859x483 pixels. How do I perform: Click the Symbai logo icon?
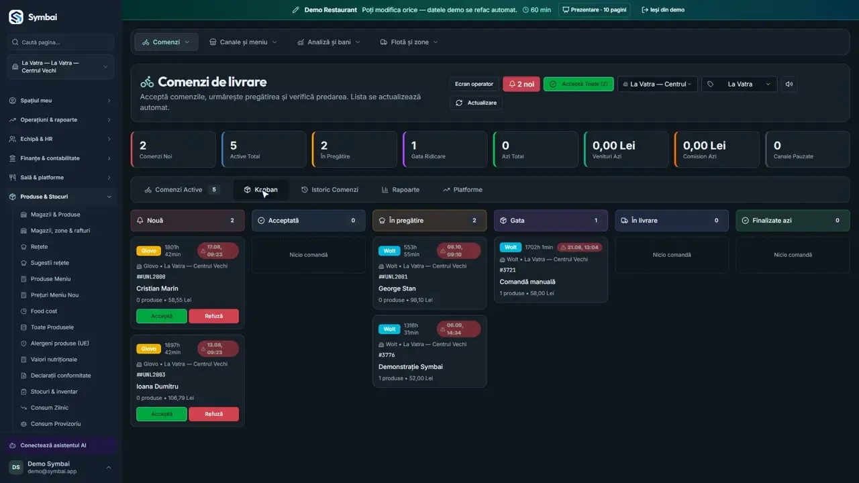[16, 17]
